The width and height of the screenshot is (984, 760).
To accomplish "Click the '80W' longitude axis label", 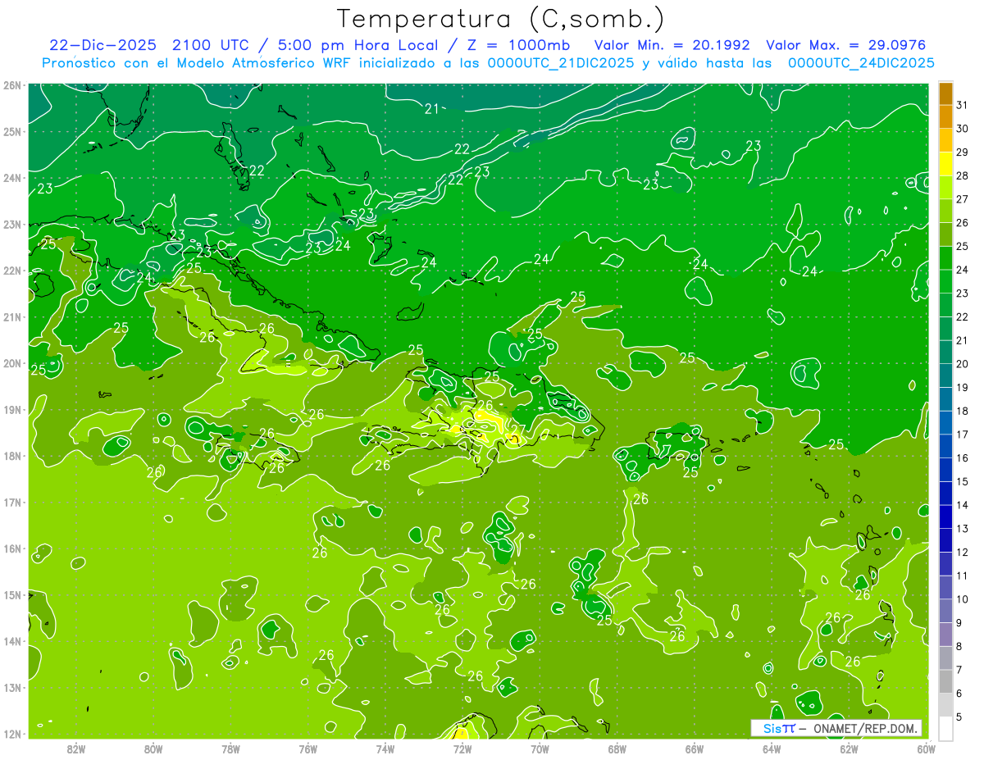I will (x=153, y=749).
